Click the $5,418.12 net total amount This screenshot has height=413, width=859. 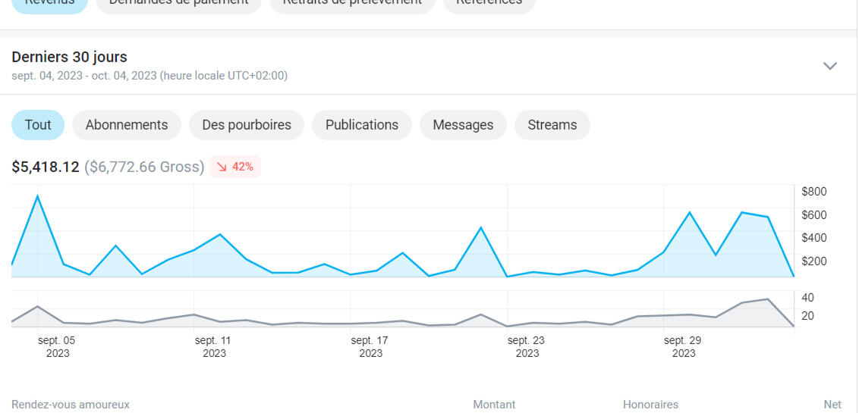[46, 167]
